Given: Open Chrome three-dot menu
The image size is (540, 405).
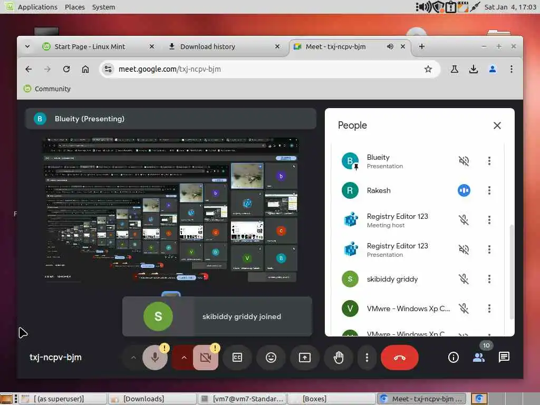Looking at the screenshot, I should [x=512, y=69].
